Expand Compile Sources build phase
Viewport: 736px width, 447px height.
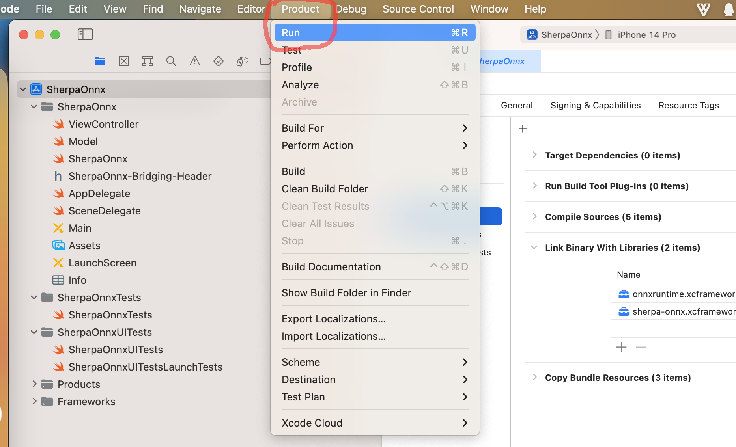coord(534,216)
